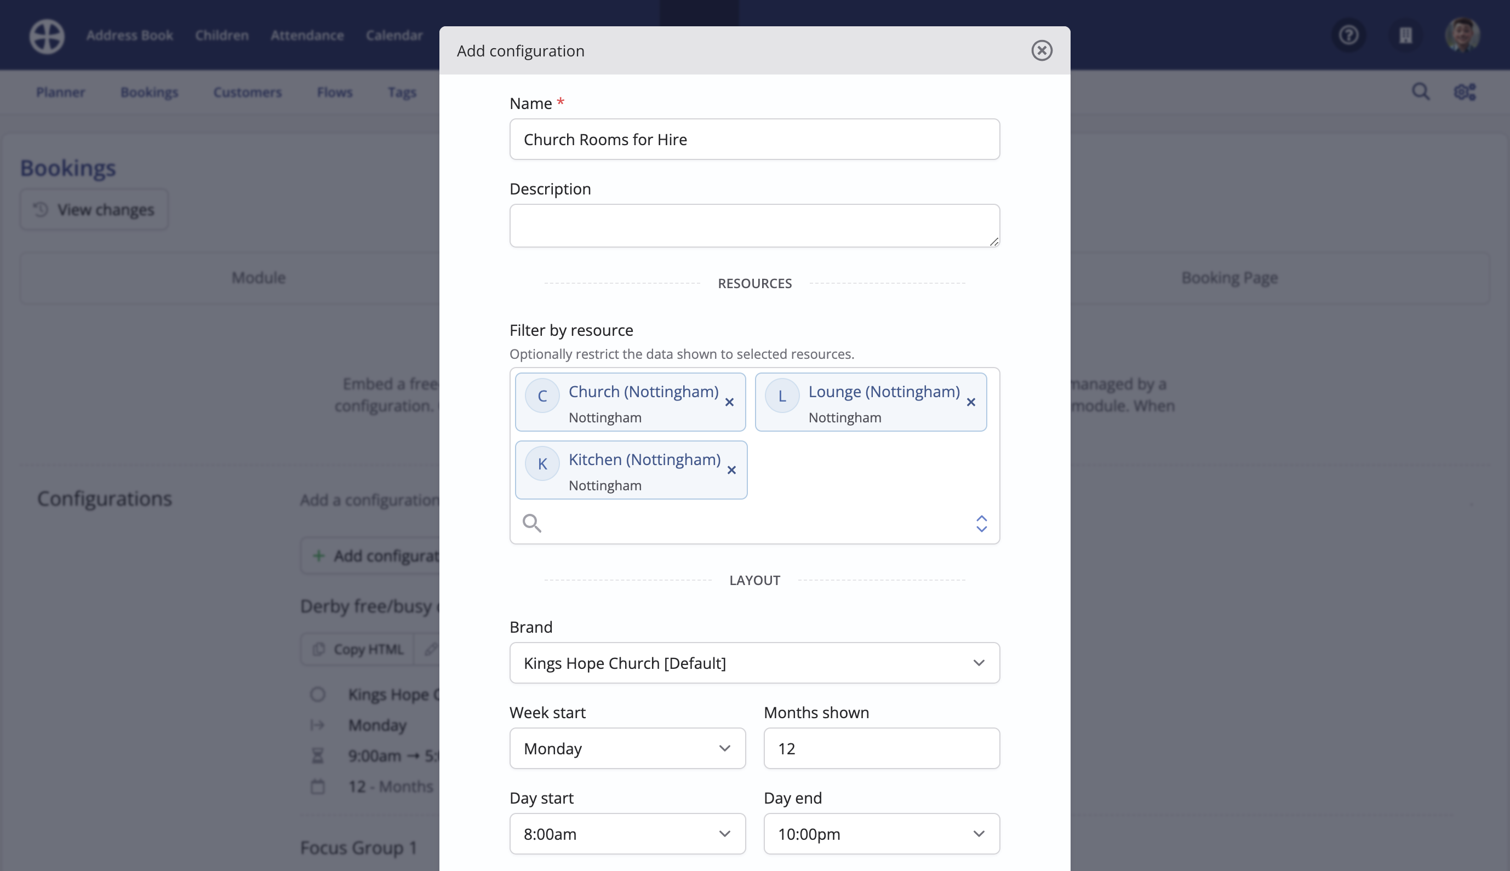
Task: Open the user profile avatar
Action: (1462, 35)
